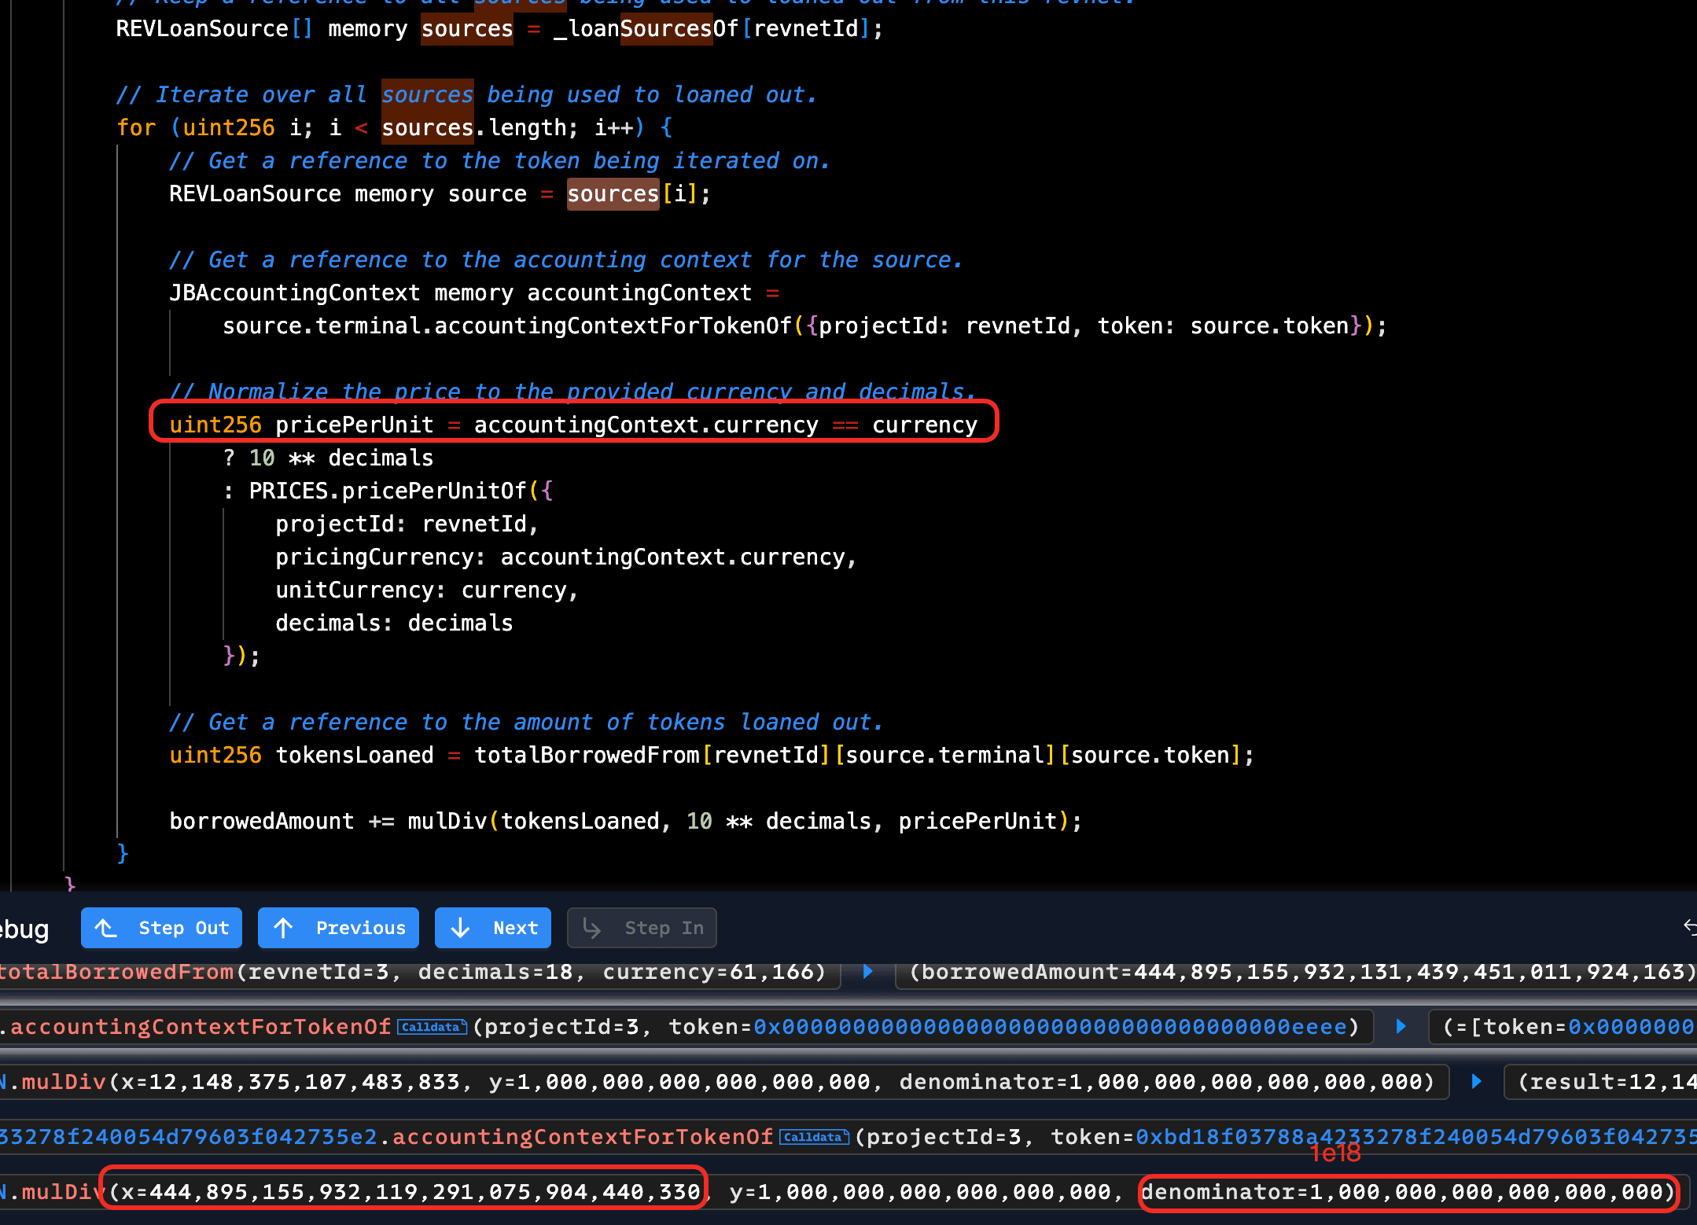Click the disabled Step In button
1697x1225 pixels.
click(641, 928)
